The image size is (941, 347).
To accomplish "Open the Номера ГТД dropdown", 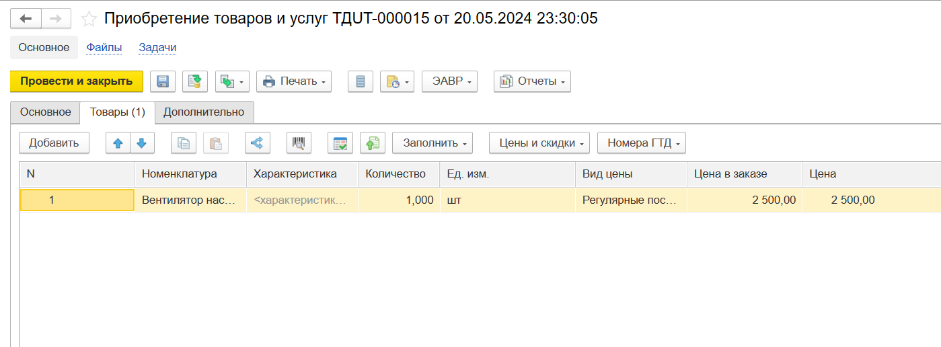I will [642, 143].
